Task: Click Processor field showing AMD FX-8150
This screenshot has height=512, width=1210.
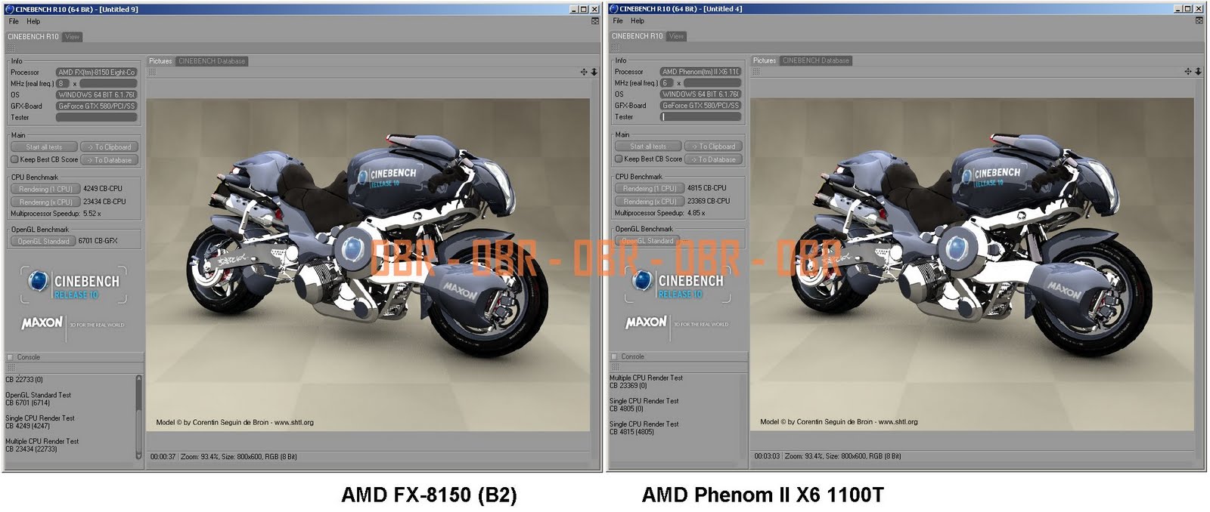Action: coord(96,72)
